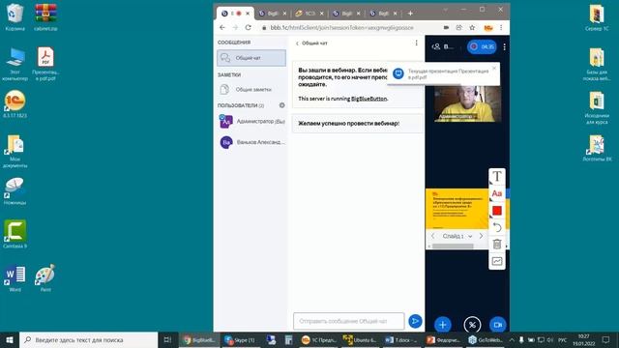Open the font size Aa option
The height and width of the screenshot is (348, 619).
497,193
